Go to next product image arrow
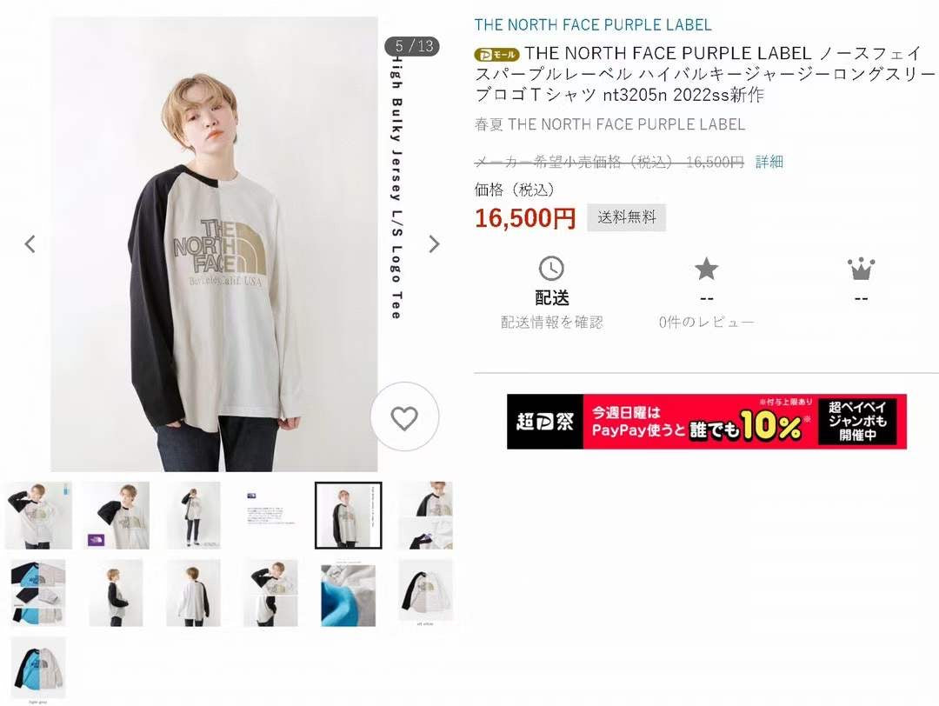 click(434, 243)
